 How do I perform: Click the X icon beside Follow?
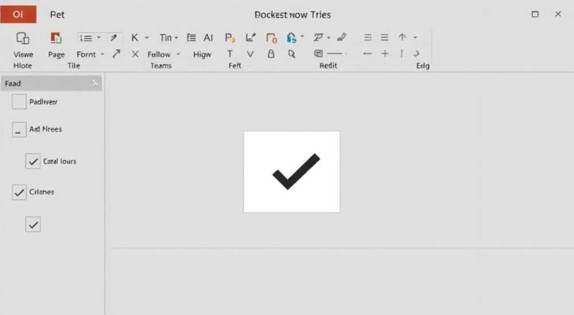[x=135, y=54]
